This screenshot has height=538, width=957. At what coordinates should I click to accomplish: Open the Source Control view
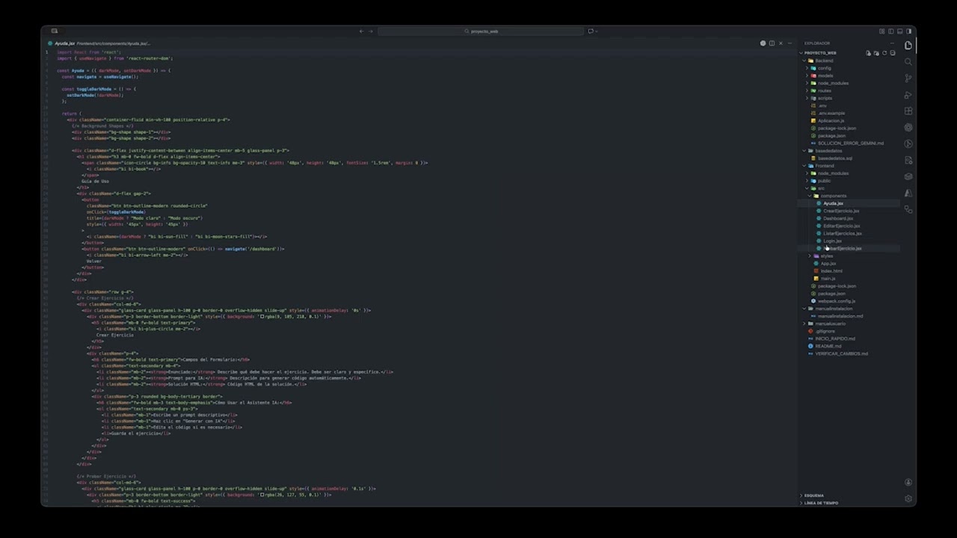tap(908, 78)
